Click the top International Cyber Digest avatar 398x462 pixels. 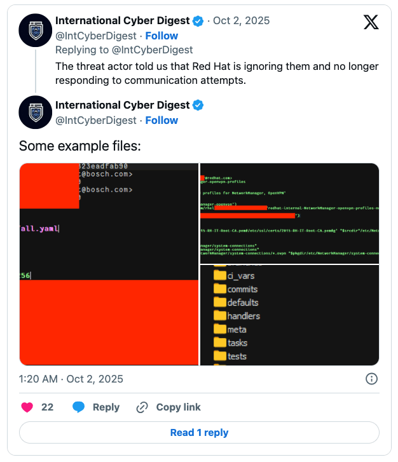pos(36,31)
